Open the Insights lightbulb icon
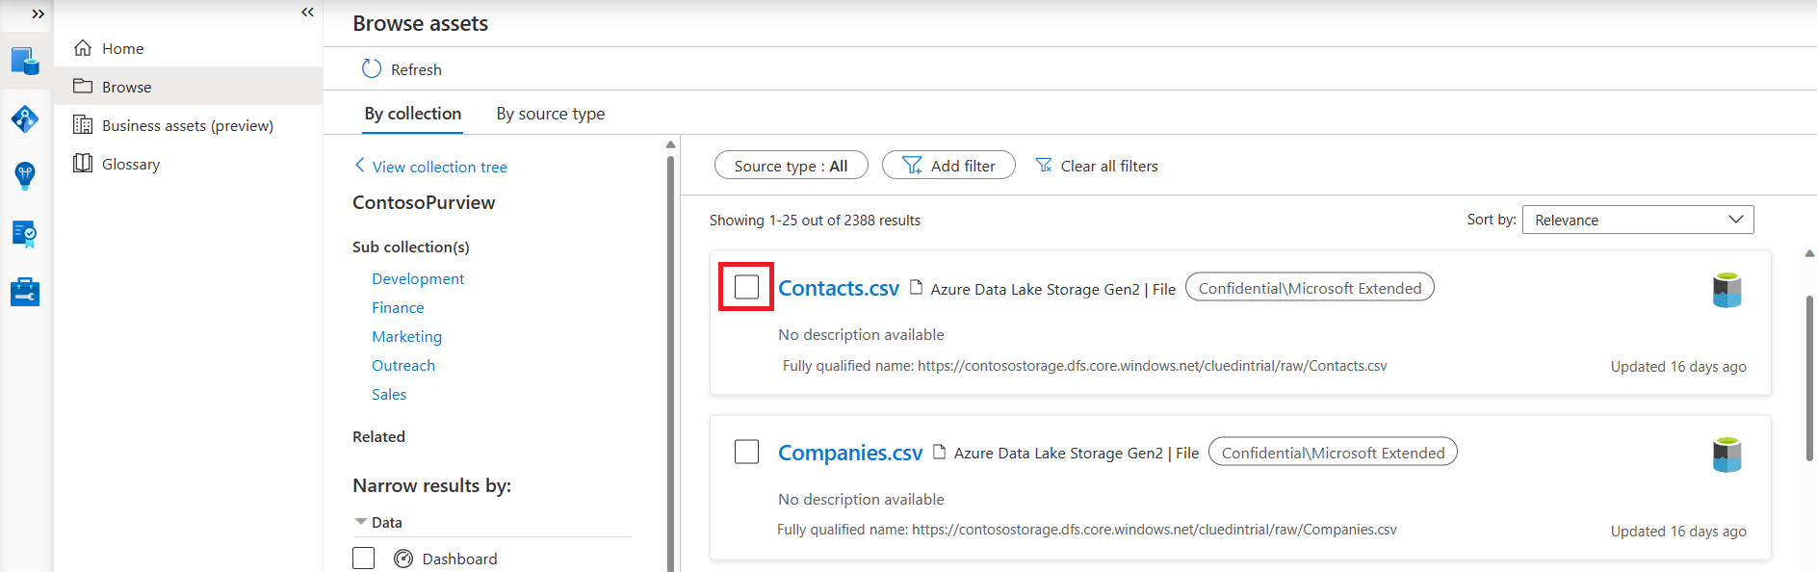Image resolution: width=1817 pixels, height=572 pixels. pos(25,176)
